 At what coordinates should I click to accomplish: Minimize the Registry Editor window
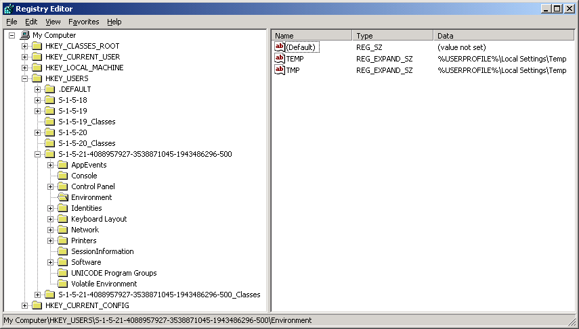tap(547, 9)
